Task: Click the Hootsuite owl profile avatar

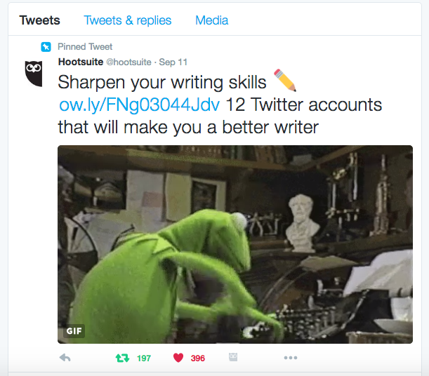Action: [34, 73]
